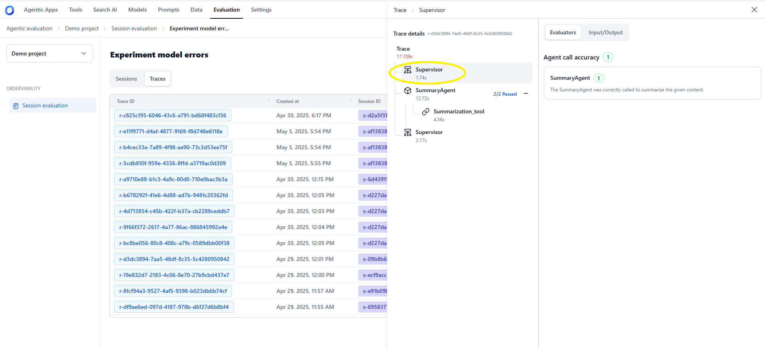Click the second Supervisor node icon (3.17s)
The height and width of the screenshot is (348, 766).
pyautogui.click(x=408, y=132)
